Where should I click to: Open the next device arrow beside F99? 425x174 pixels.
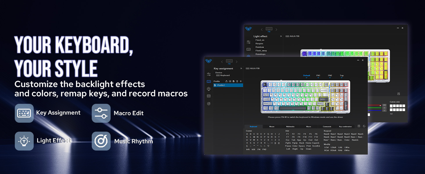[237, 61]
